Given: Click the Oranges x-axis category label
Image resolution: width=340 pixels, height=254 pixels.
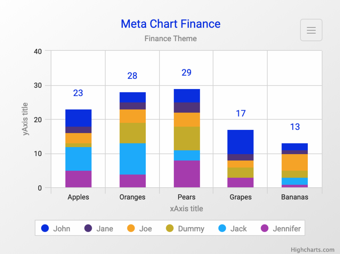Looking at the screenshot, I should [x=132, y=197].
